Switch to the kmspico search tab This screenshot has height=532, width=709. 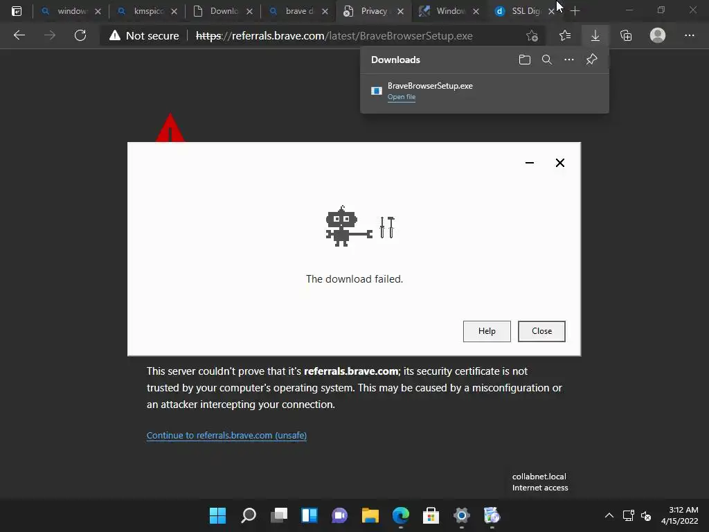click(148, 11)
